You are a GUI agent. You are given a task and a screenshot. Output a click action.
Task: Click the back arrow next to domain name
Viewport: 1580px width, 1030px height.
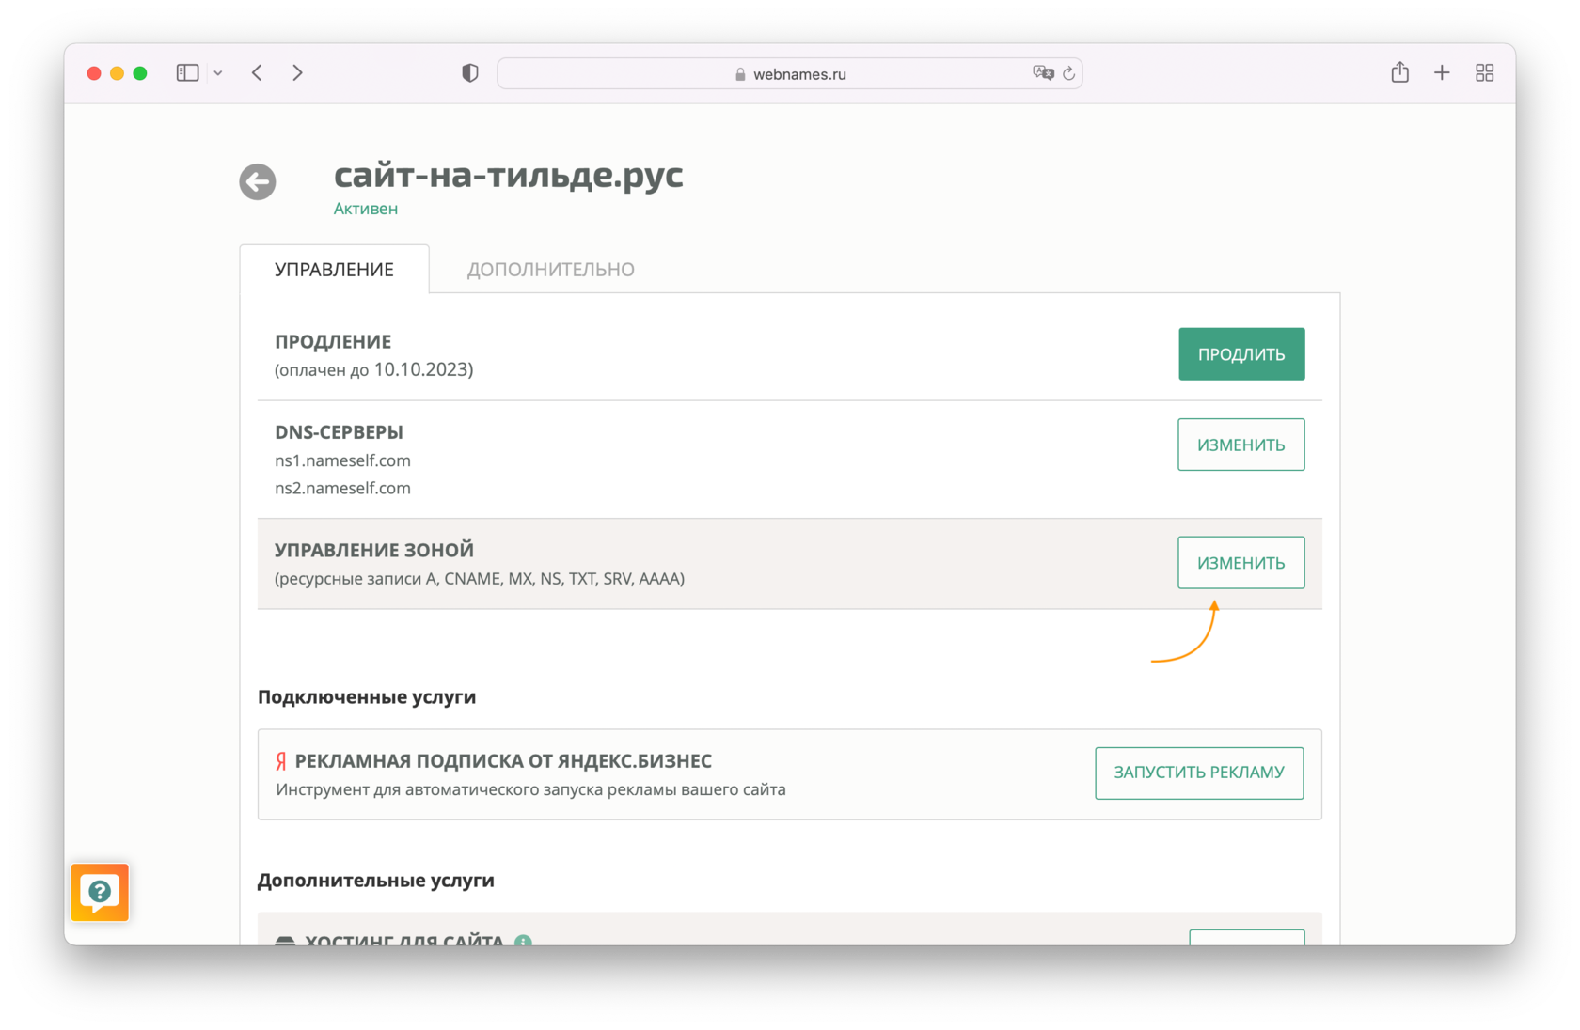click(258, 181)
